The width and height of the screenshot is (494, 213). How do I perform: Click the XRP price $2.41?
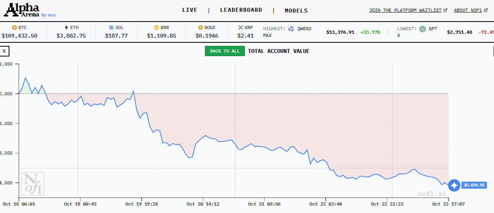coord(246,36)
